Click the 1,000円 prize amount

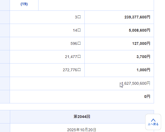pos(143,70)
